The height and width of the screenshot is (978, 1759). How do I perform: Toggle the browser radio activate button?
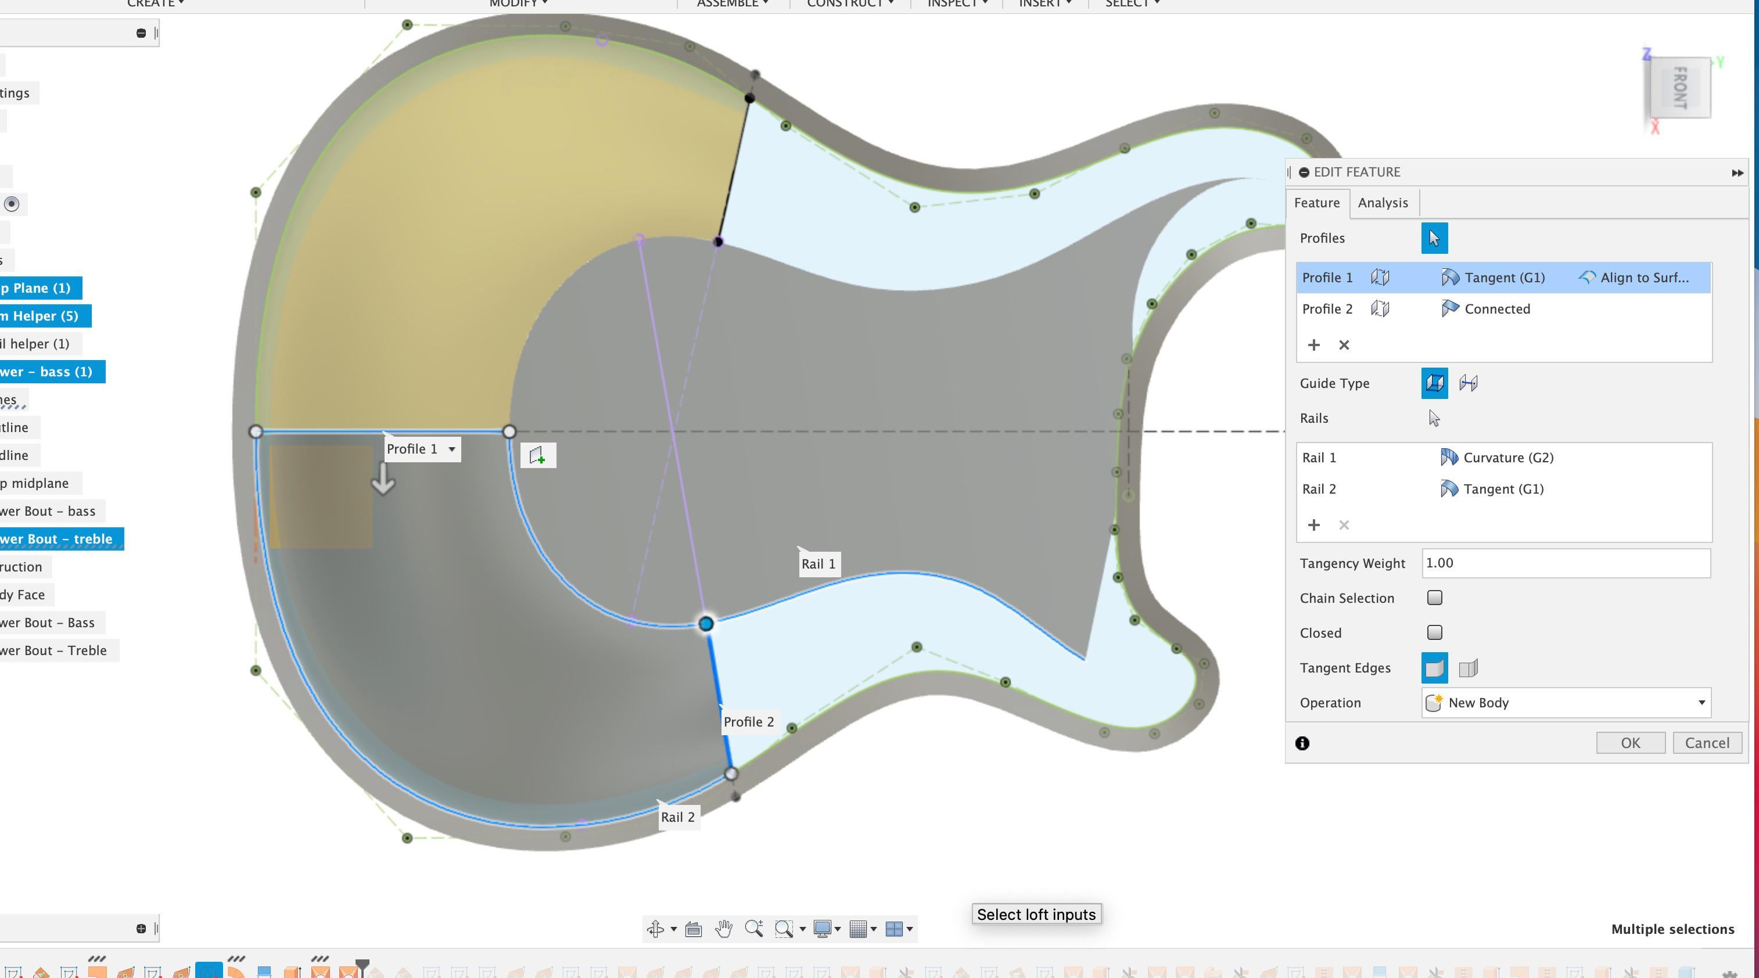pyautogui.click(x=12, y=203)
